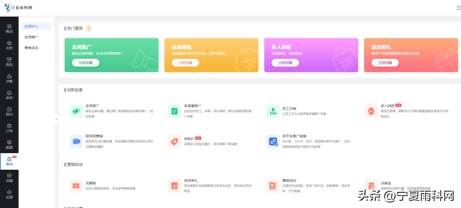Click 立即创建 on the 多人拼团 card
The width and height of the screenshot is (461, 208).
click(285, 63)
